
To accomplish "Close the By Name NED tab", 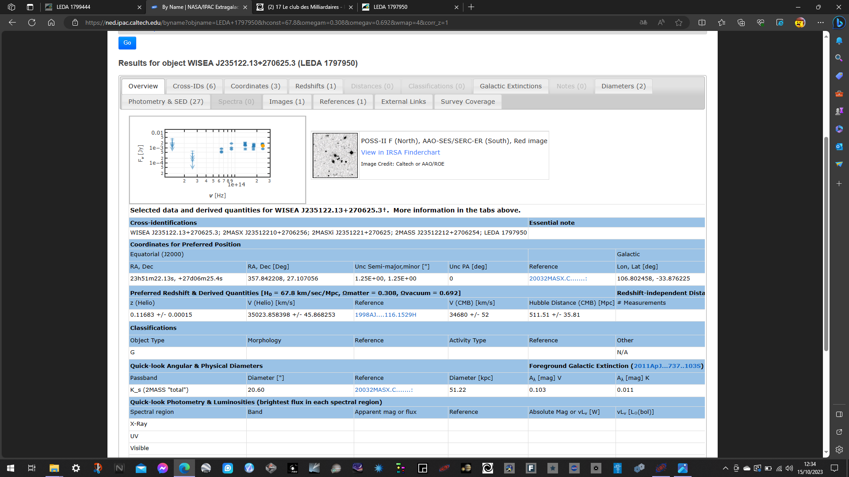I will pyautogui.click(x=245, y=7).
